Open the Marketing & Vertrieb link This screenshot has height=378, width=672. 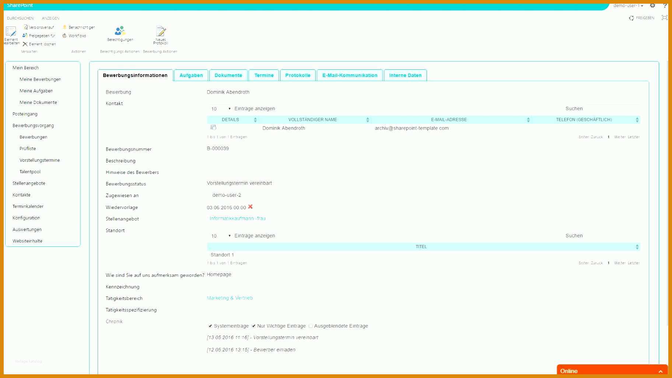coord(230,298)
